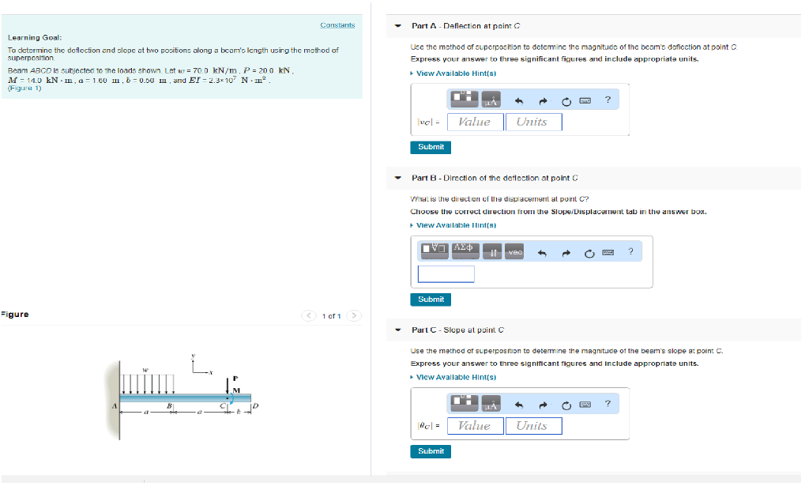
Task: Select the vec notation tool in Part B
Action: tap(514, 252)
